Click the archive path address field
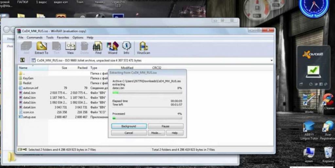Viewport: 335px width, 168px height. [152, 61]
